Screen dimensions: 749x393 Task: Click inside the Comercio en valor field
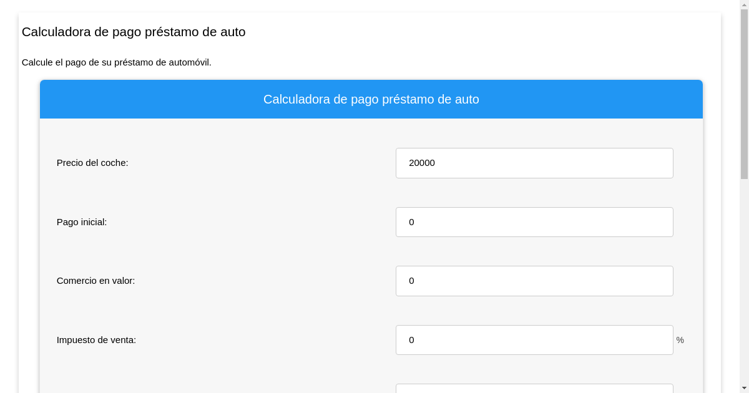click(534, 281)
